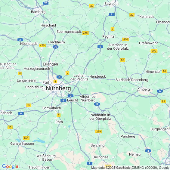Select the B14 marker next to Hirschau

164,71
